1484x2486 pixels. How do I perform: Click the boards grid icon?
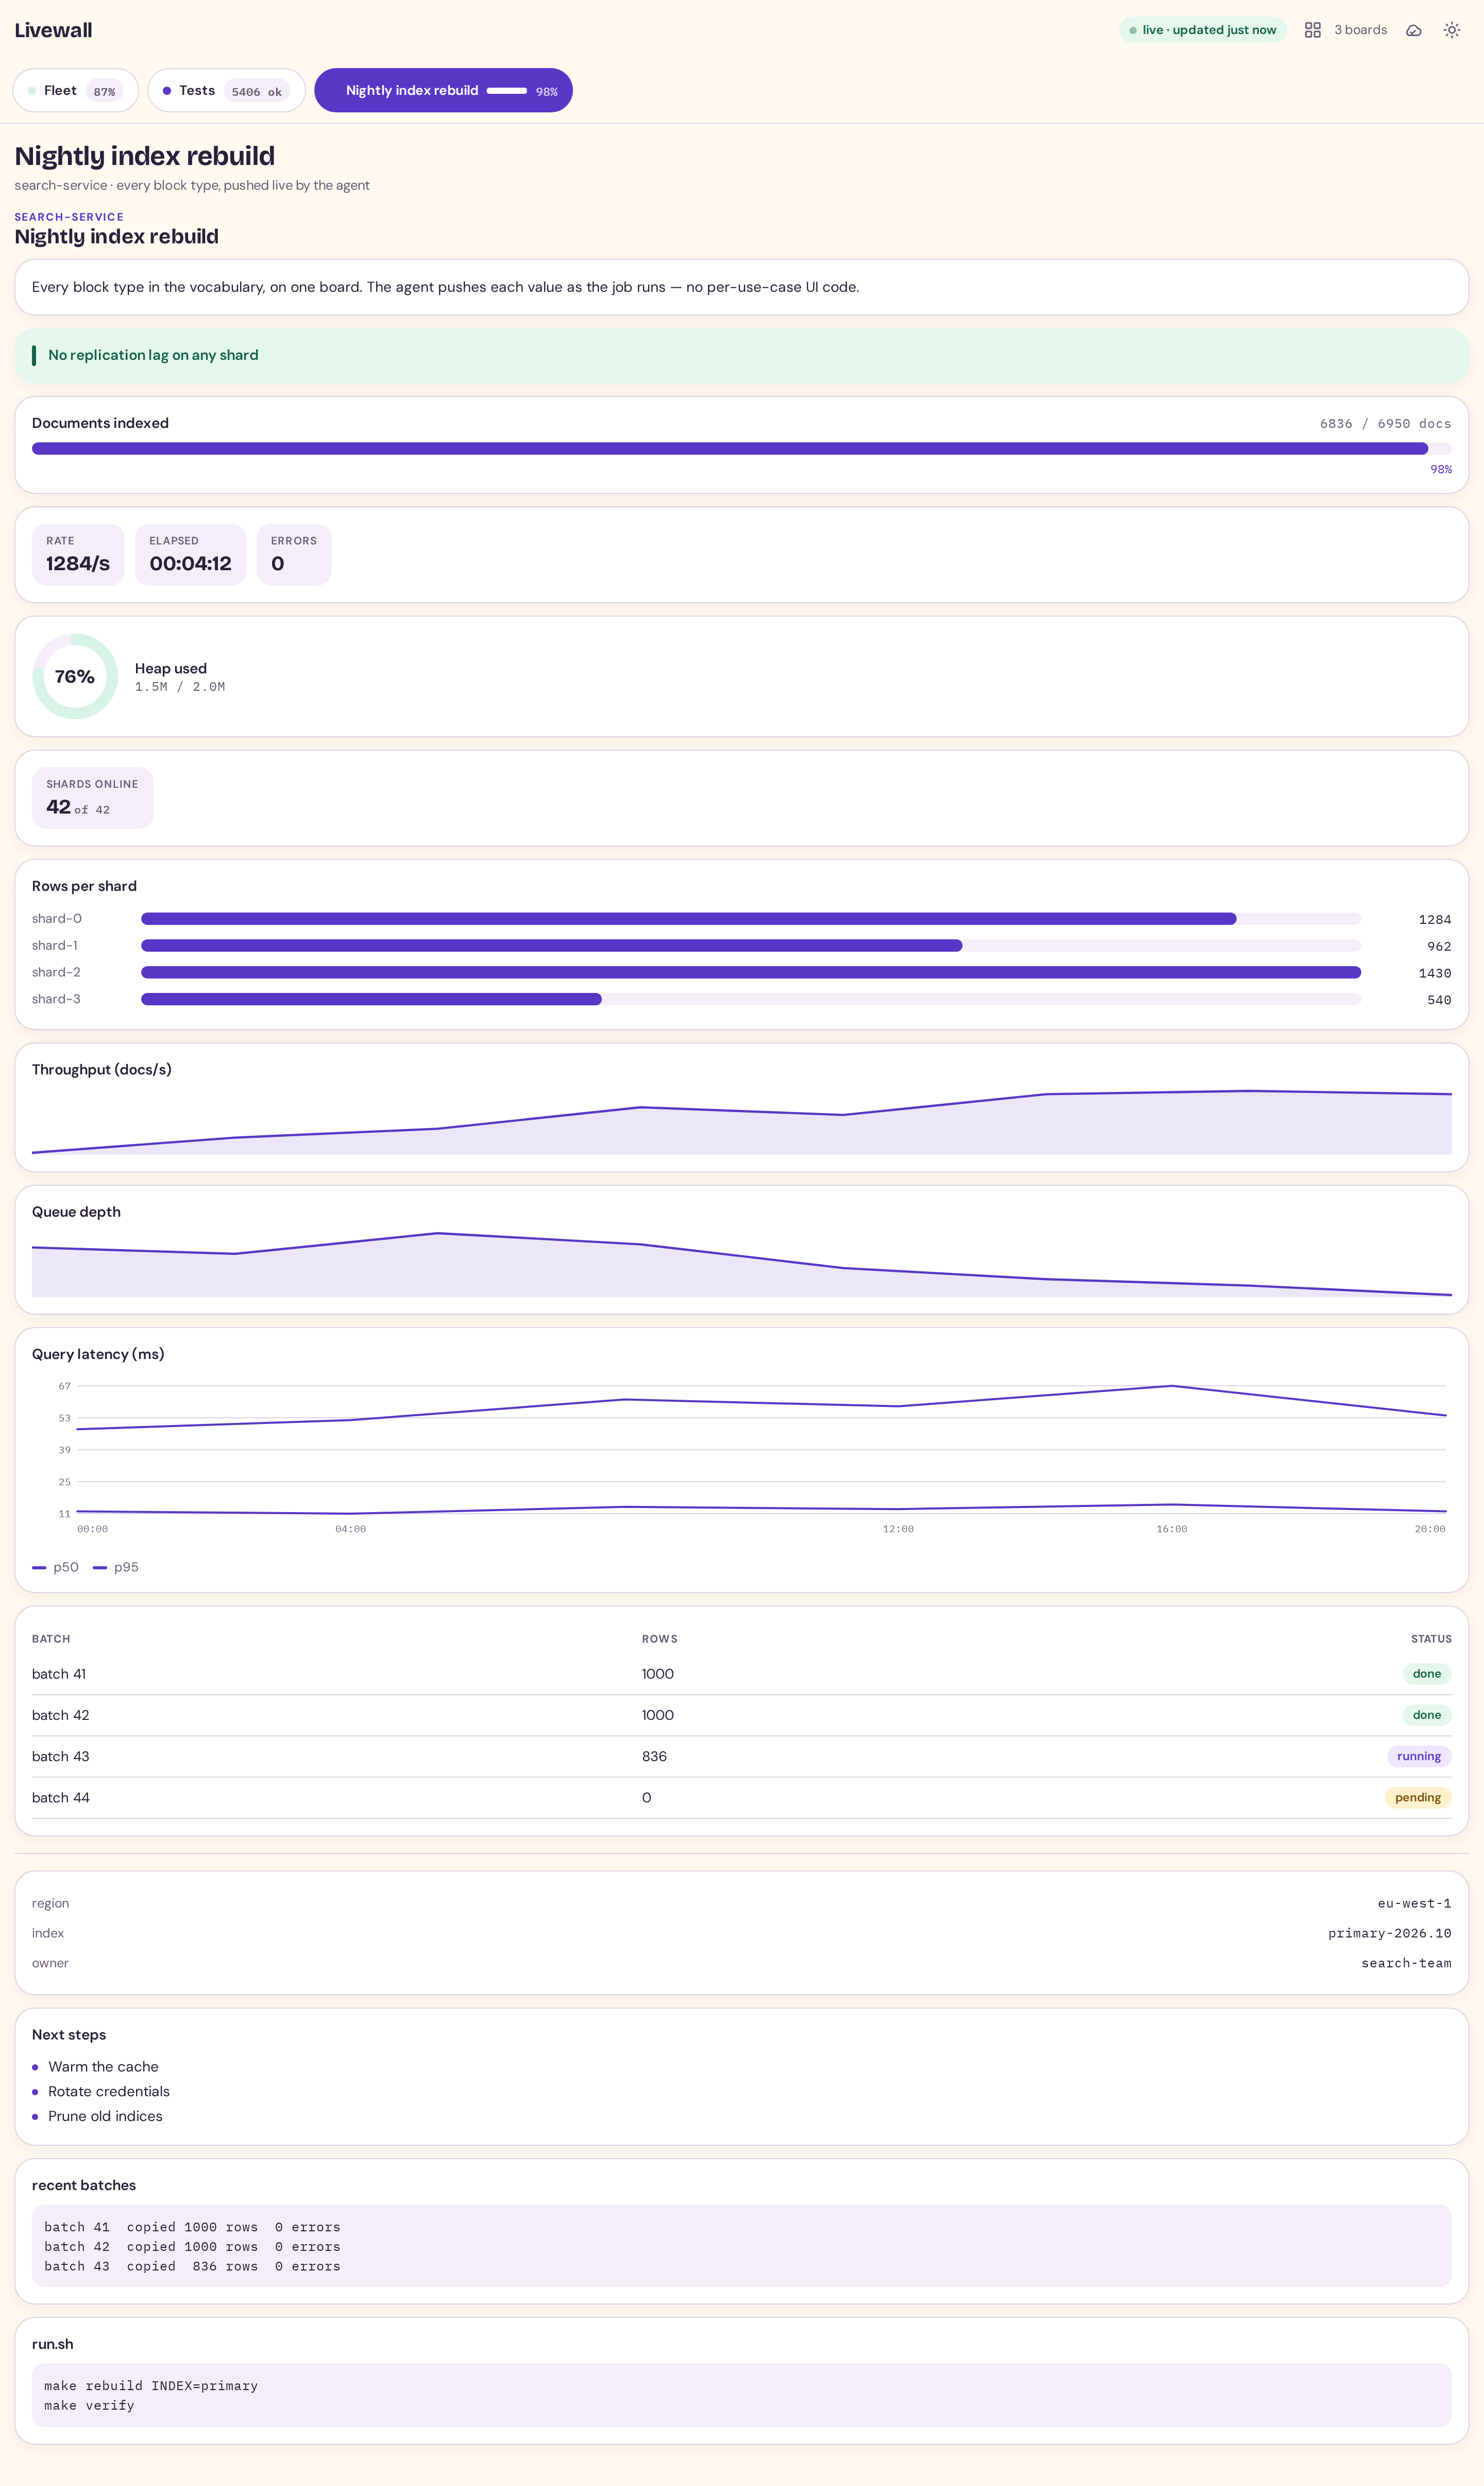point(1312,30)
